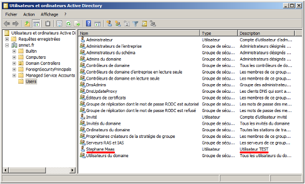Click the green Refresh icon

69,24
